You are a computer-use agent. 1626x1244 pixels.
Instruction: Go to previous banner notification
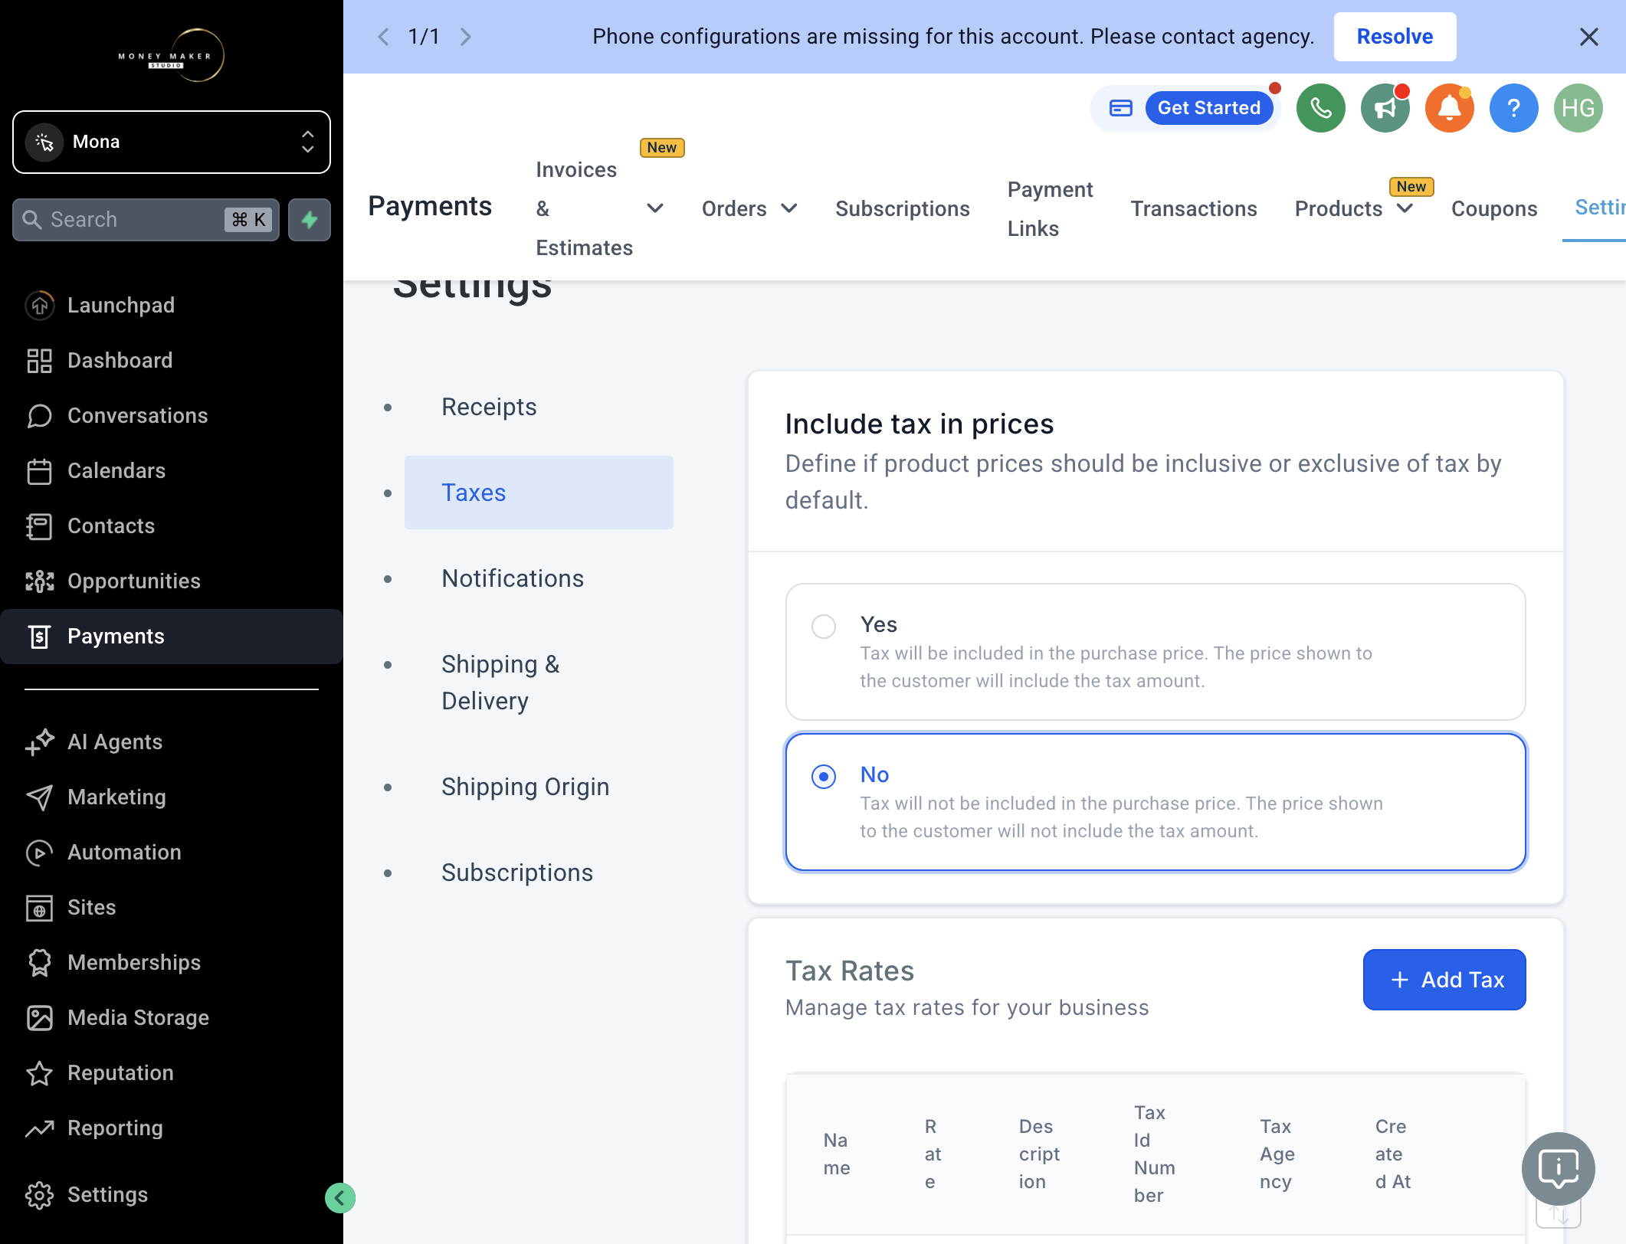(x=383, y=37)
